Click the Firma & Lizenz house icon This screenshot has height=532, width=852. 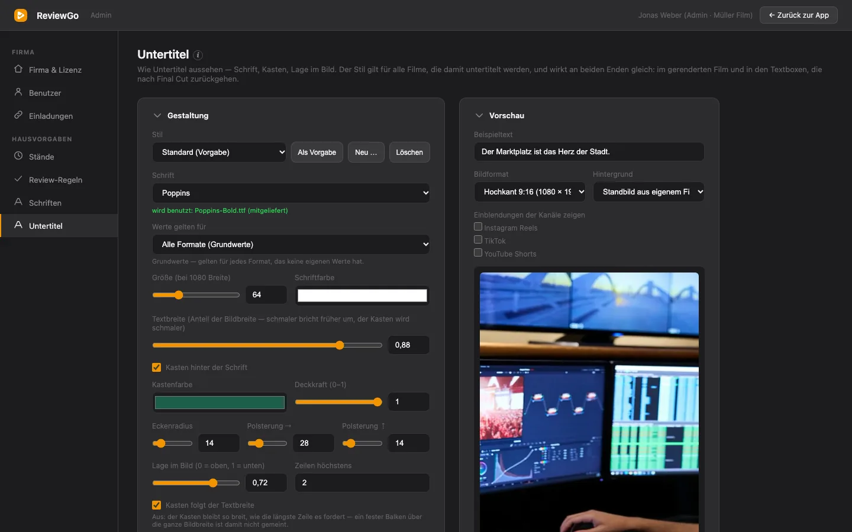[x=18, y=69]
